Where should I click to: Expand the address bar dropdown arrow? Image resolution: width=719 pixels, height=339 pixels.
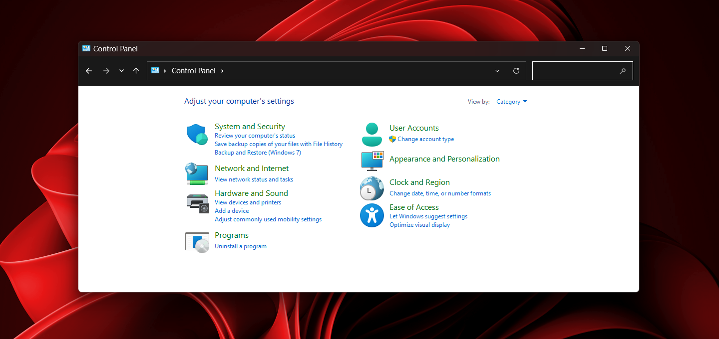[497, 70]
